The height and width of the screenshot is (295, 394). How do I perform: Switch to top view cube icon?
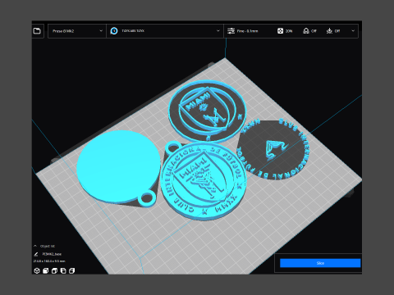[54, 270]
